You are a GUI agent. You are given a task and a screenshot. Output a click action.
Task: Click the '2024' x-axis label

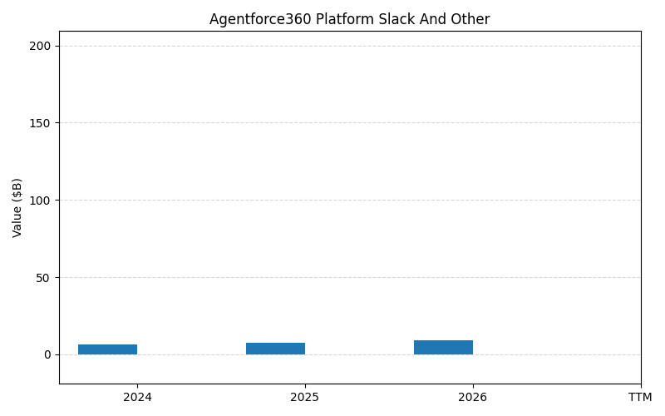pos(137,398)
